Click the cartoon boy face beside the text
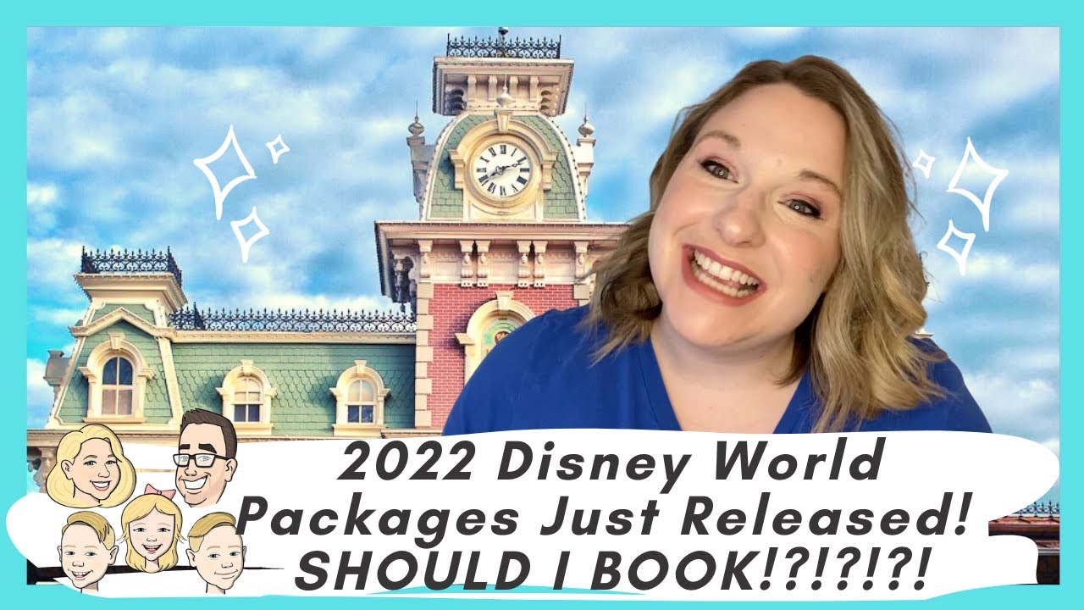This screenshot has width=1084, height=610. click(x=216, y=552)
